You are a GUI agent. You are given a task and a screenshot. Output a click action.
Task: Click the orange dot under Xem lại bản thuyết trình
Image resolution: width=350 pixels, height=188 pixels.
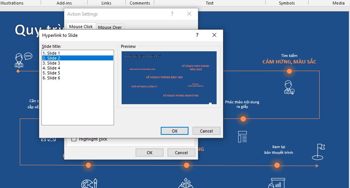(277, 165)
